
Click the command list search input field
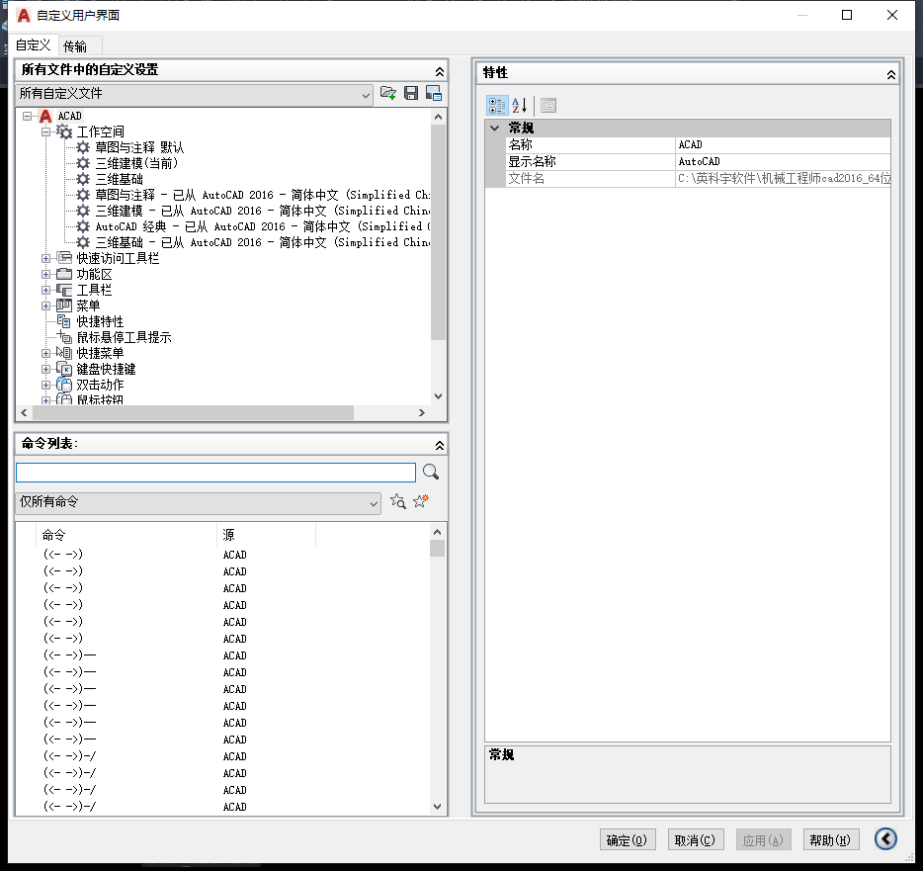pos(215,473)
